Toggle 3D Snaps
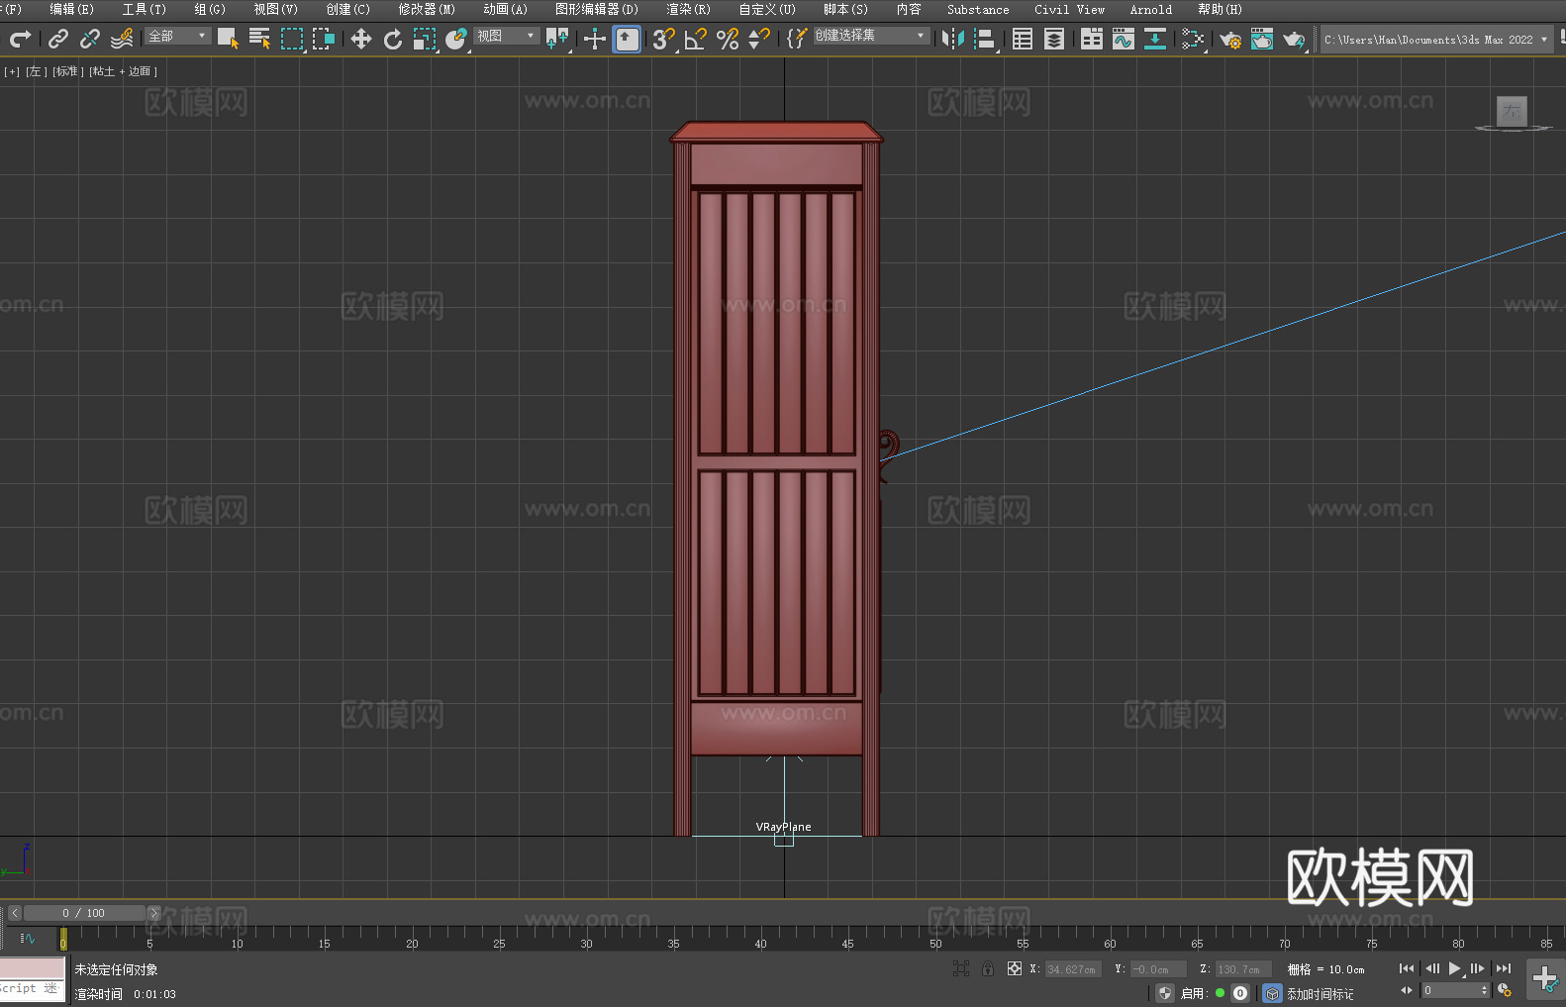 pos(664,39)
